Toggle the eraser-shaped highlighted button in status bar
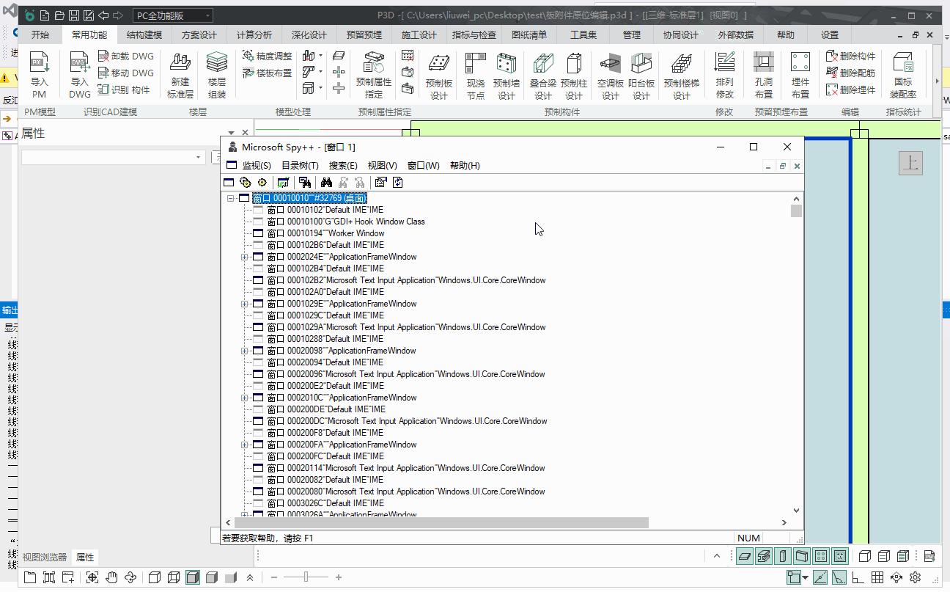950x592 pixels. 745,556
